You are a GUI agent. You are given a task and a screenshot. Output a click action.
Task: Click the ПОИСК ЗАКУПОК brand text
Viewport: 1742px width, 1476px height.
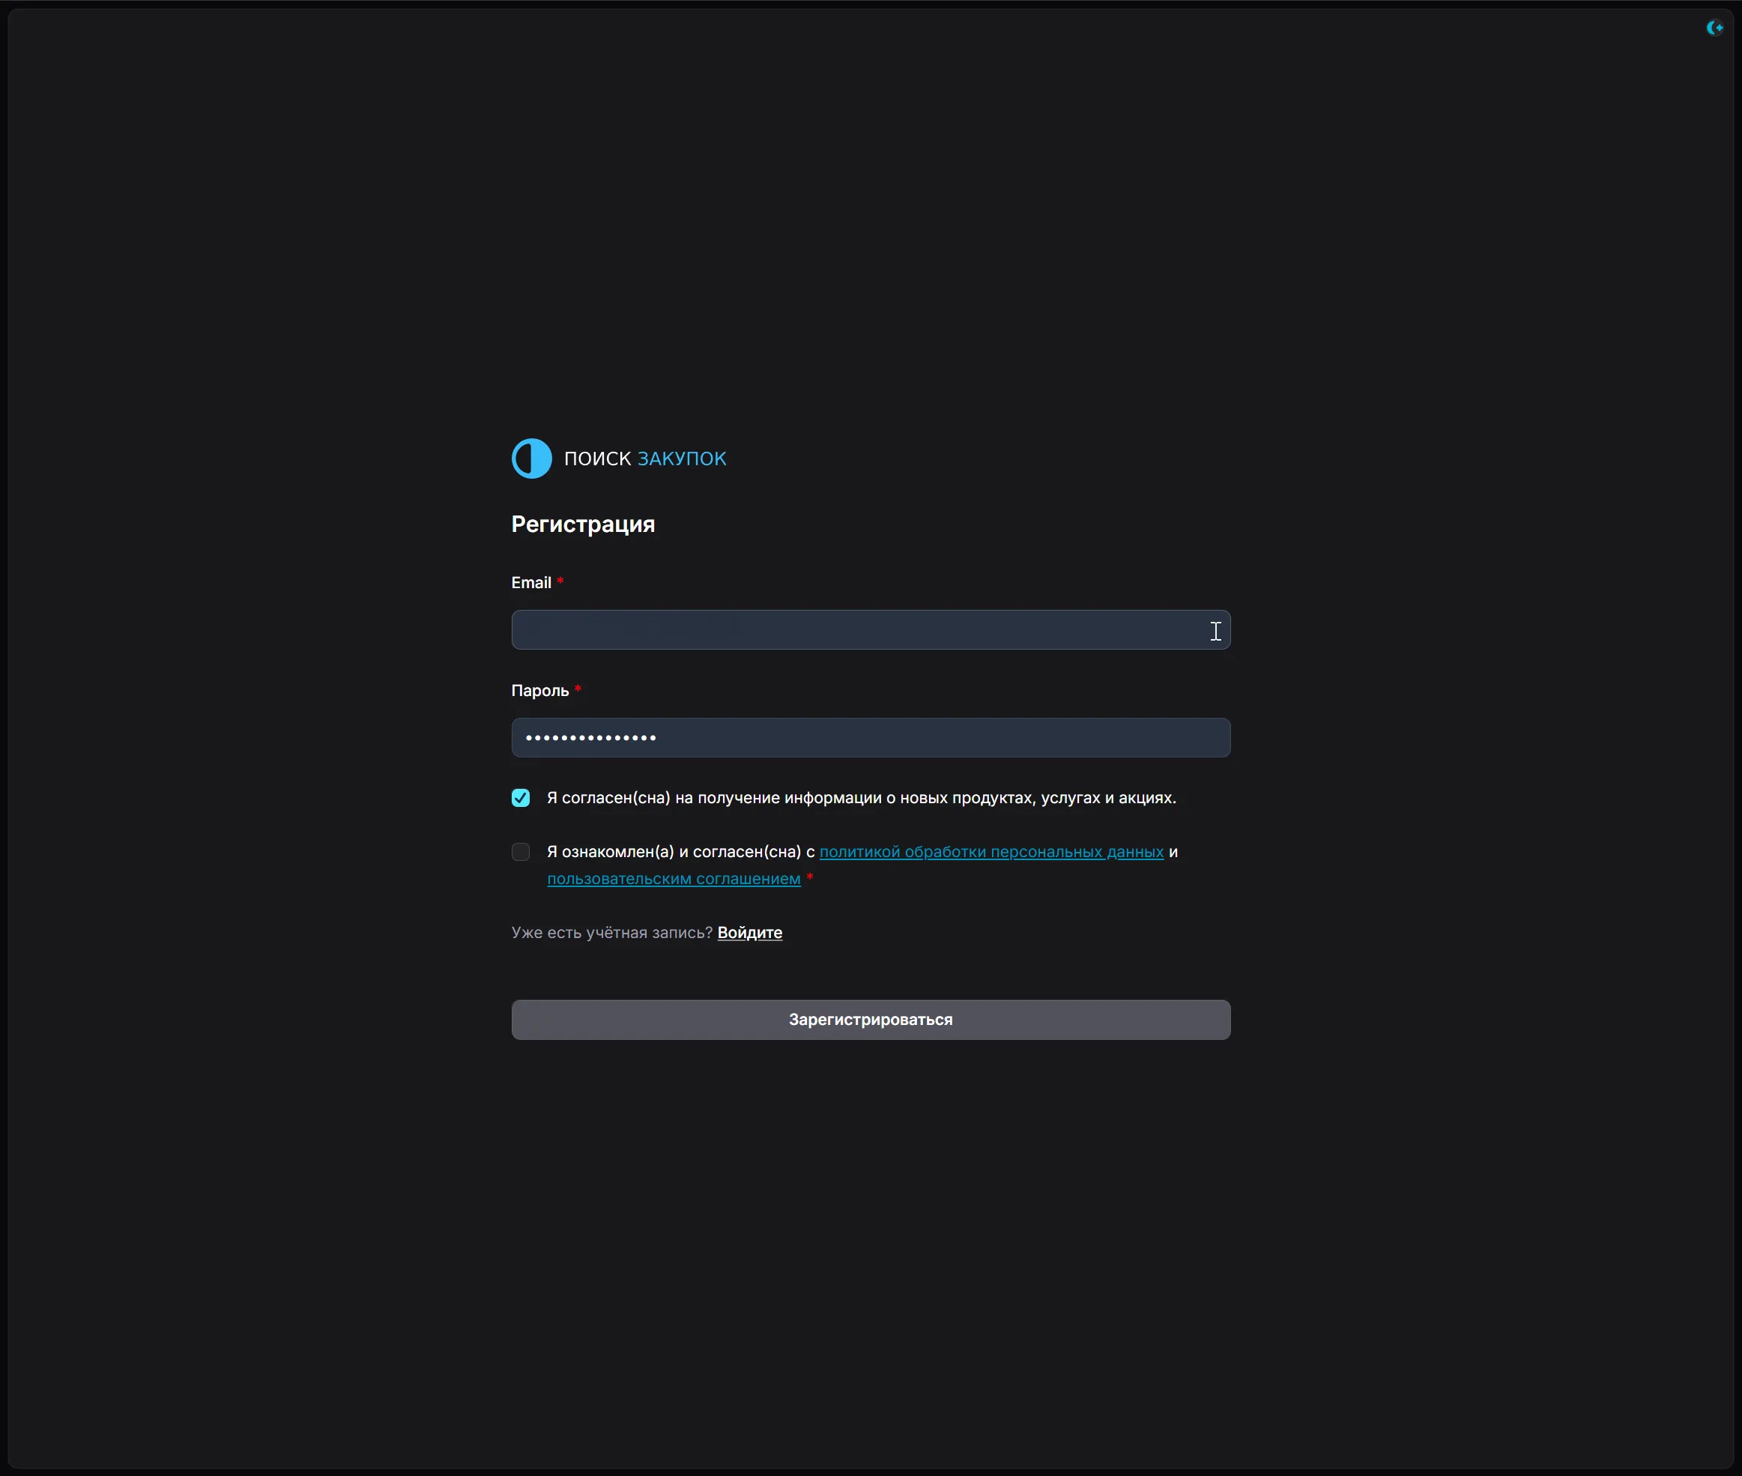[x=644, y=459]
